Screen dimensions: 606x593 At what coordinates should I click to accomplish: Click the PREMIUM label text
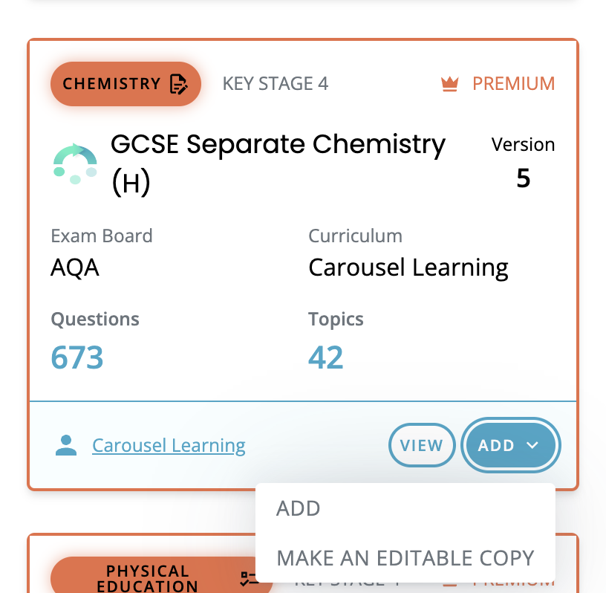coord(514,84)
